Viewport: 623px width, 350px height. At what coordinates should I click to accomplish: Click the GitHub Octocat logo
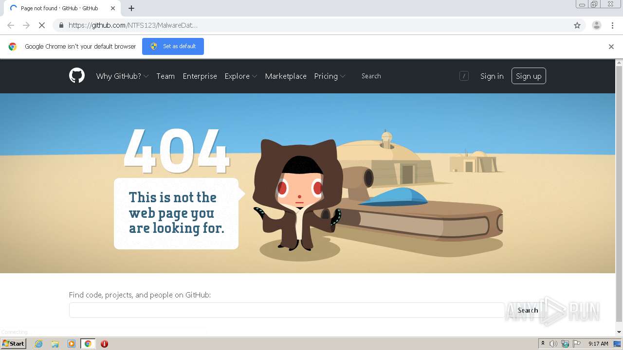click(77, 76)
